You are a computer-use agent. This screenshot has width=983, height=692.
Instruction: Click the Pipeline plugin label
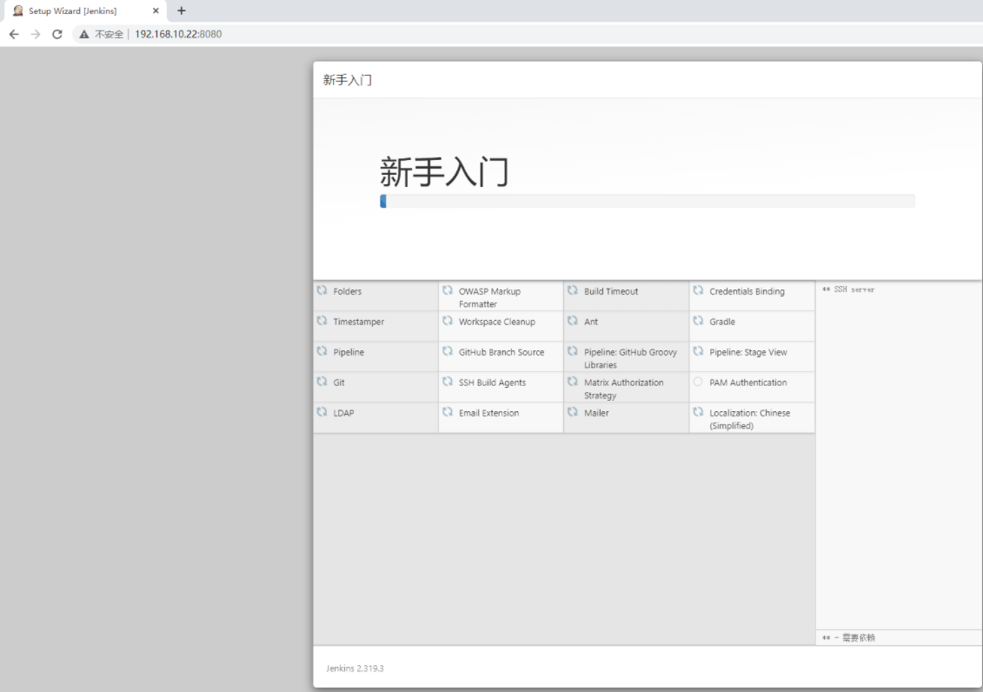[x=349, y=352]
